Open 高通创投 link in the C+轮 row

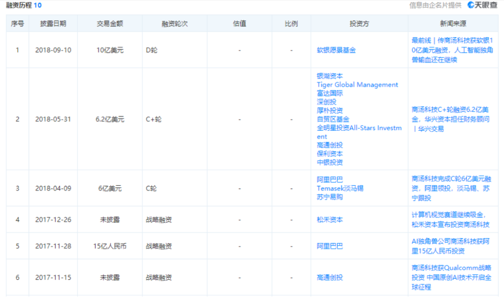pyautogui.click(x=330, y=145)
